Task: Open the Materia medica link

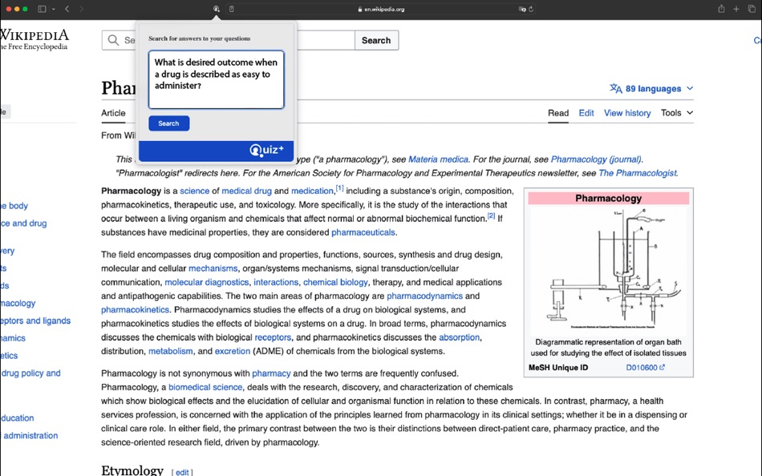Action: coord(438,159)
